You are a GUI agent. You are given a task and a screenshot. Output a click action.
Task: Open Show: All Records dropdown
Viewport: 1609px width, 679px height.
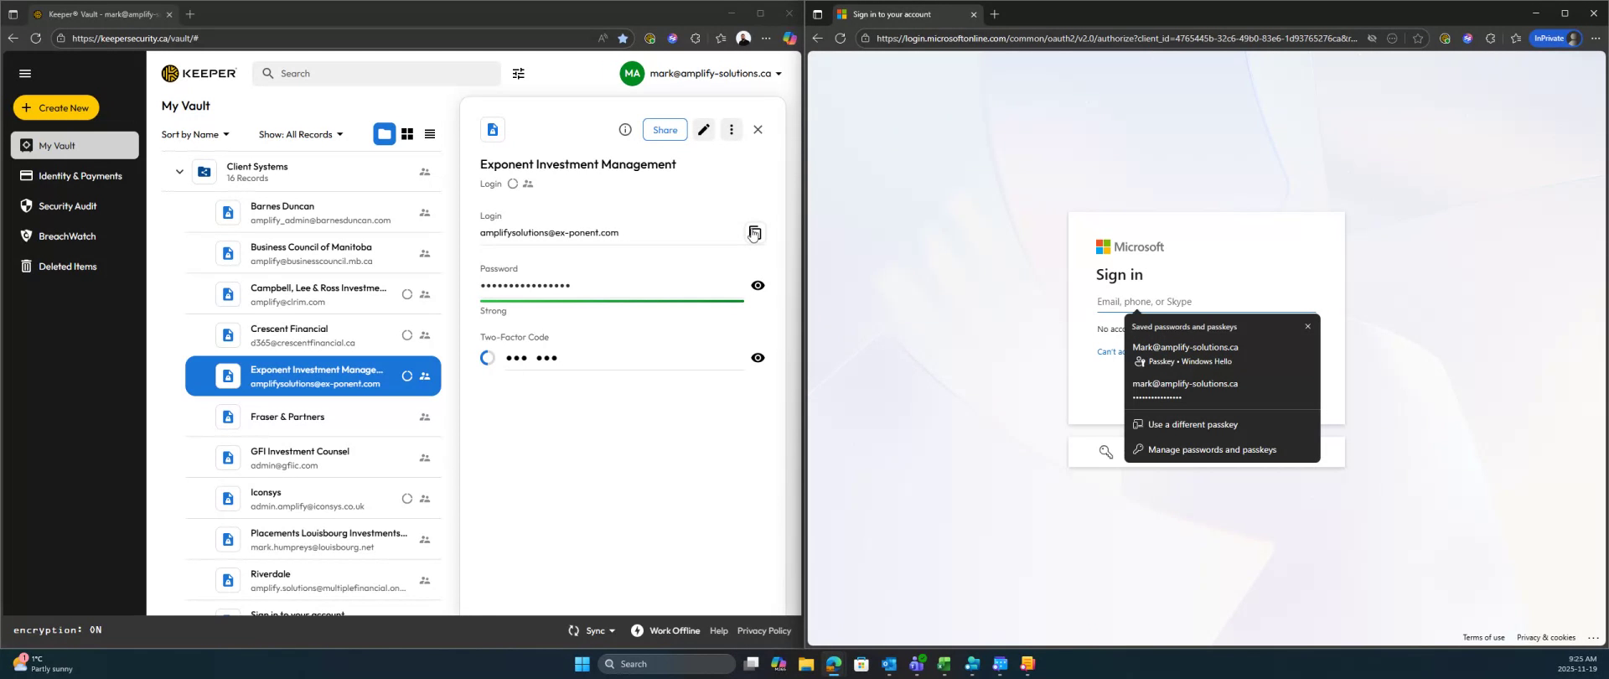[301, 135]
